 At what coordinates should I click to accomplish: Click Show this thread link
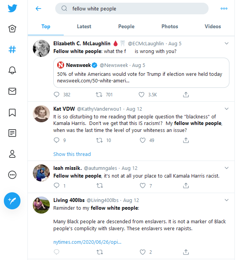click(72, 154)
